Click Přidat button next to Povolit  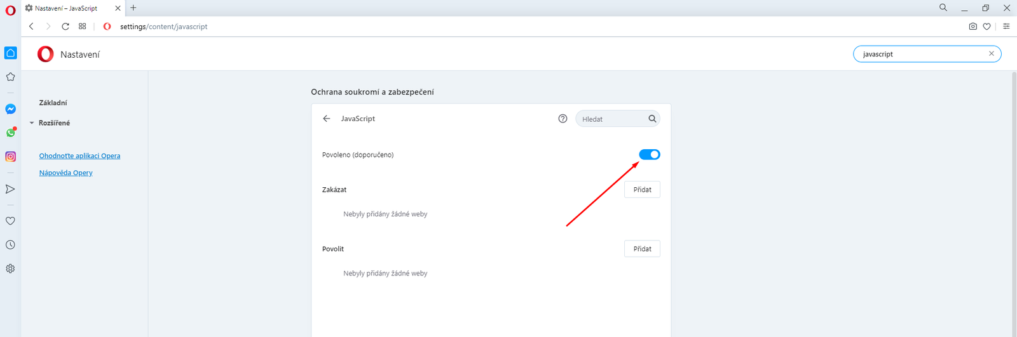(x=642, y=249)
